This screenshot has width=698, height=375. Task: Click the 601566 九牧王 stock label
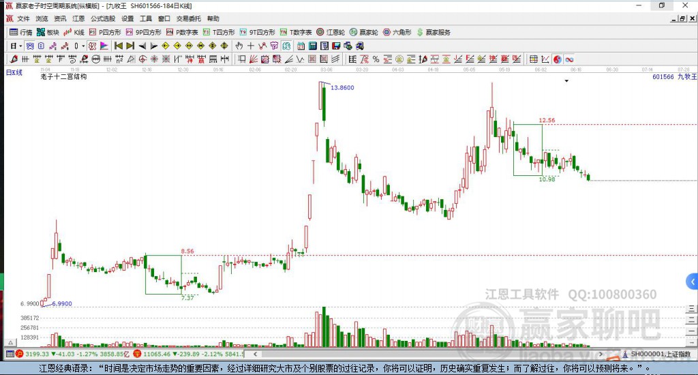(674, 76)
